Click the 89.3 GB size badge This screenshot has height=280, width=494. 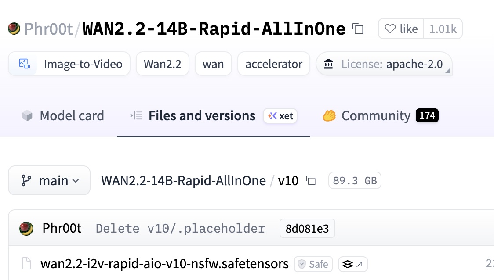click(355, 180)
